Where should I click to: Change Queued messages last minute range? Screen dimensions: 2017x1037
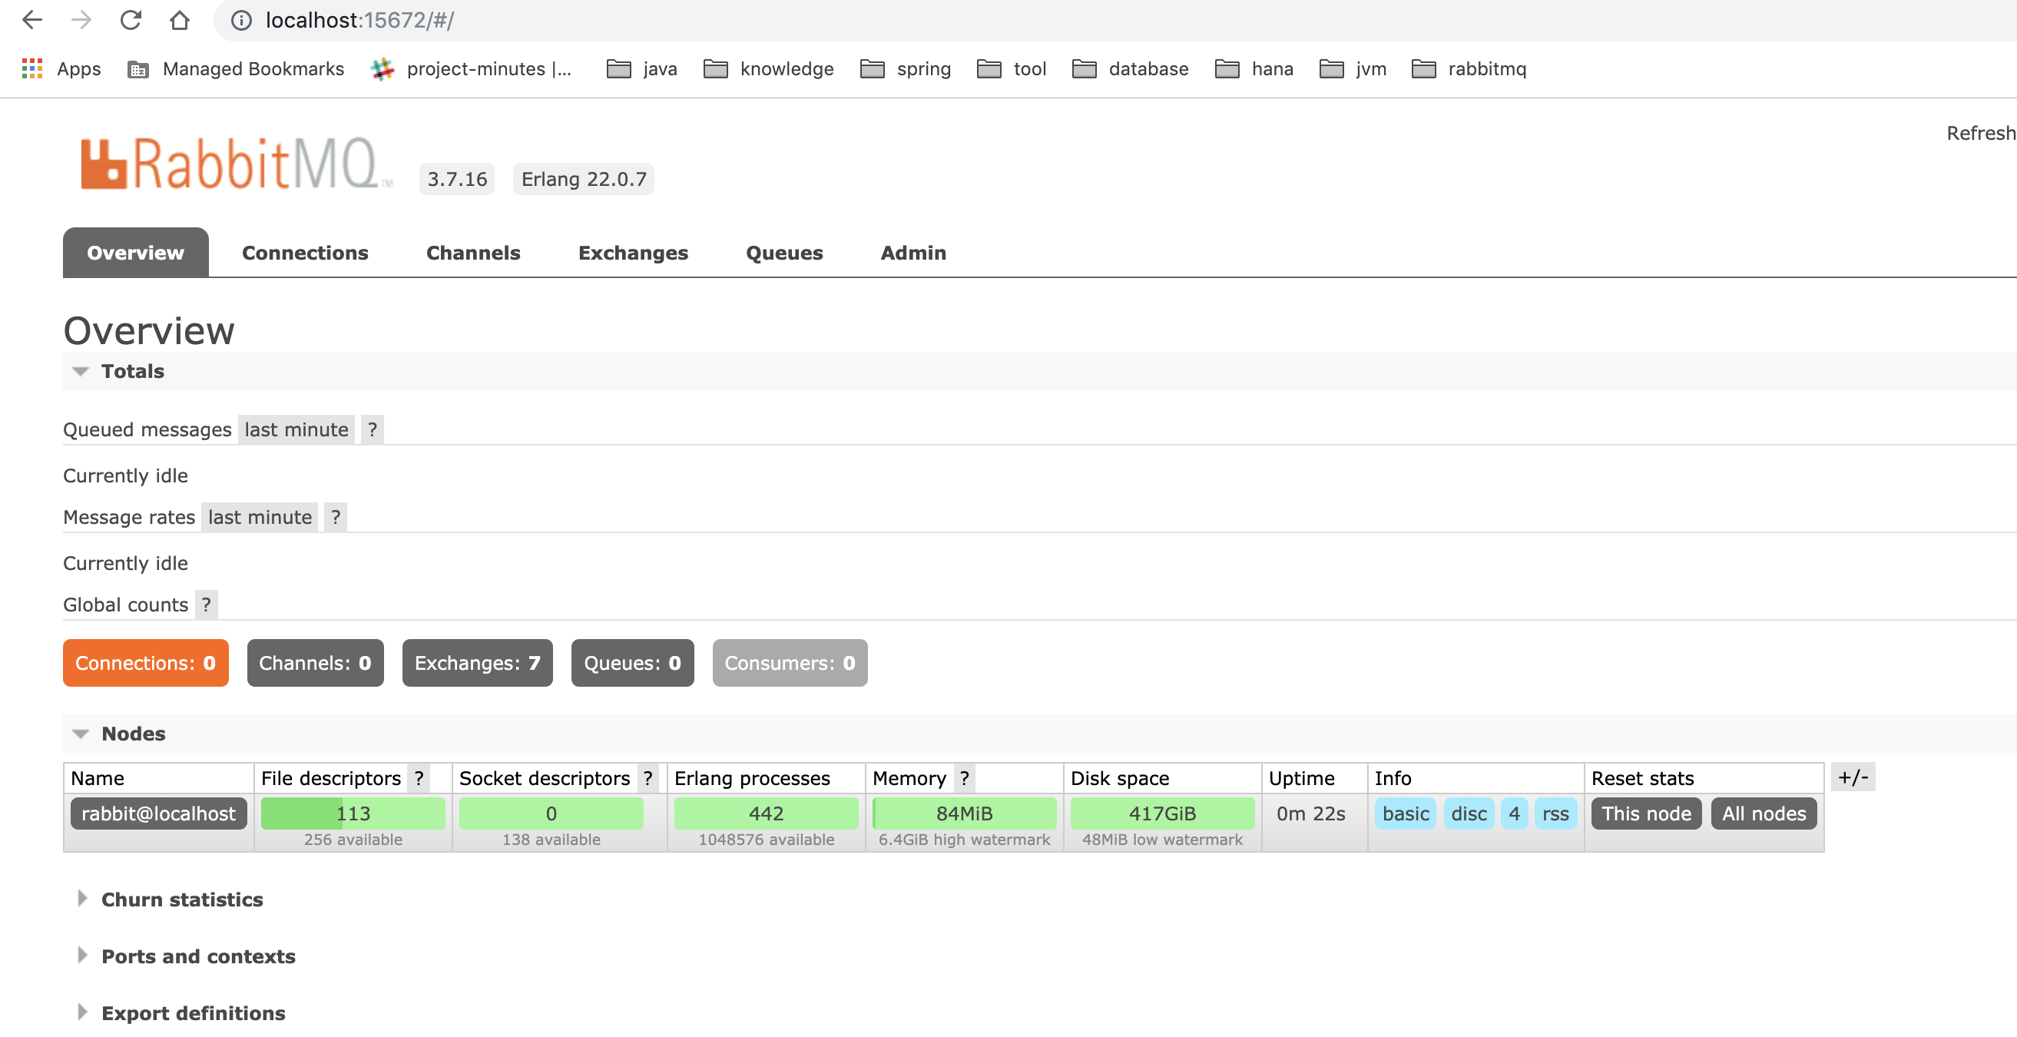pos(296,429)
